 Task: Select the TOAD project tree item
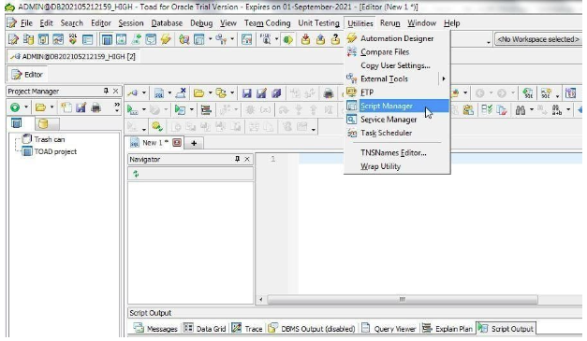tap(55, 151)
